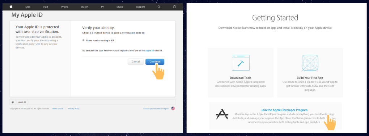Viewport: 369px width, 136px height.
Task: Open the iPad menu item
Action: (46, 7)
